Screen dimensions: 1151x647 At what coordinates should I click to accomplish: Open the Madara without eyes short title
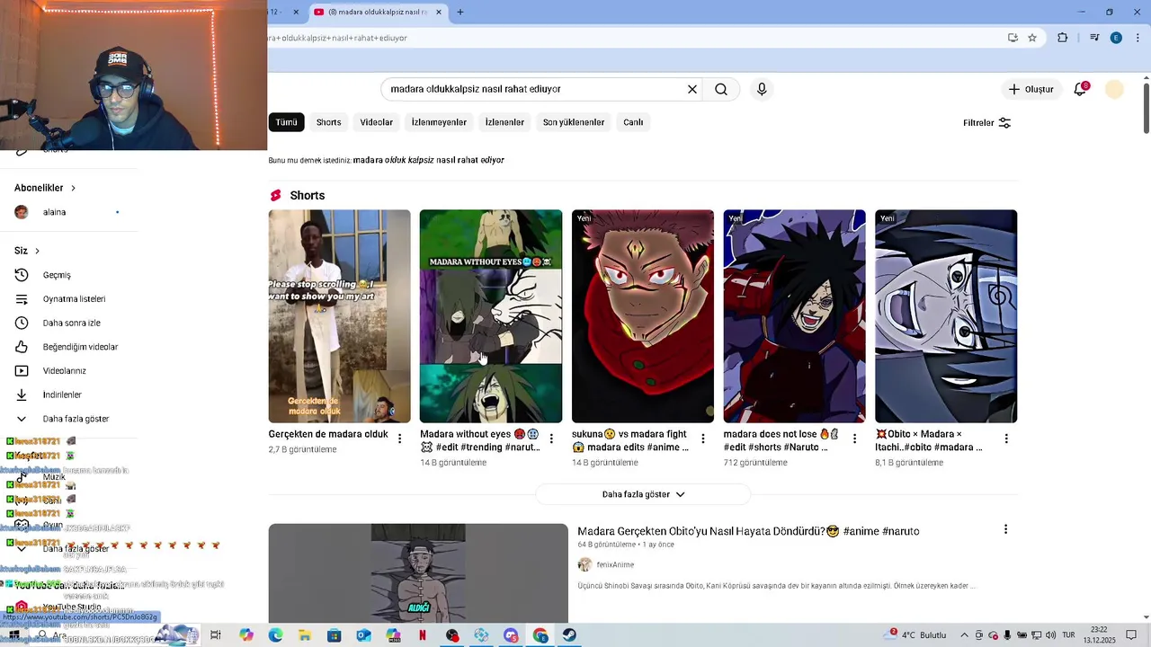click(x=480, y=440)
